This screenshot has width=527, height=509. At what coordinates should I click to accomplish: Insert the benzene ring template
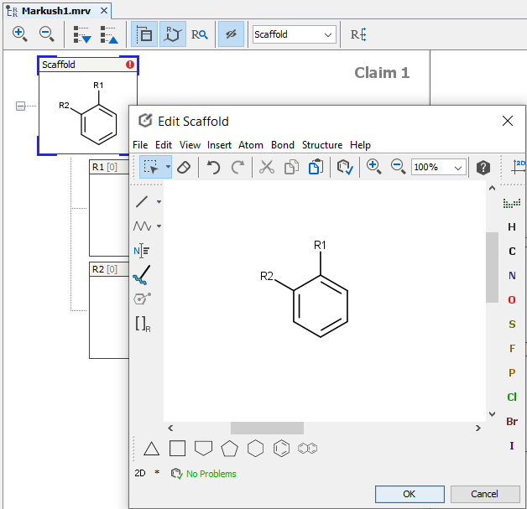[x=282, y=449]
